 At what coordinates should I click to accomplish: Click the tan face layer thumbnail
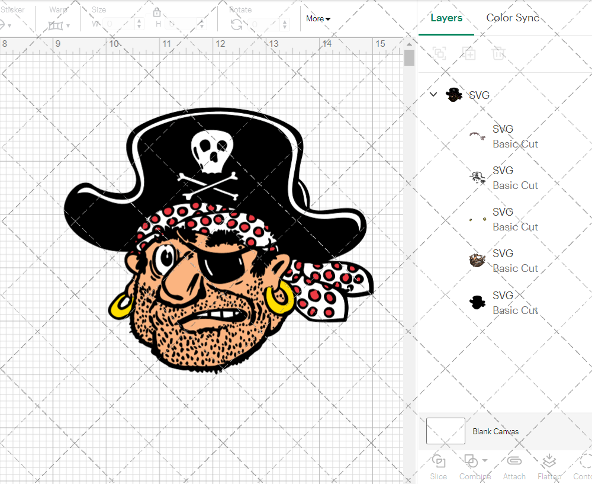pos(477,260)
